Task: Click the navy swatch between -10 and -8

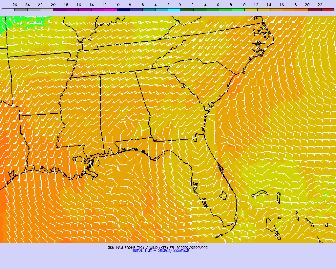Action: tap(123, 10)
